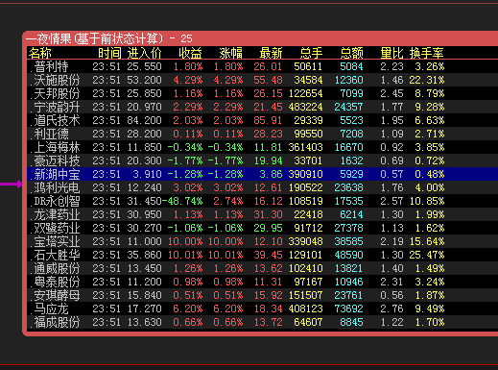This screenshot has width=498, height=370.
Task: Select the 石大胜华 stock row
Action: pyautogui.click(x=262, y=255)
